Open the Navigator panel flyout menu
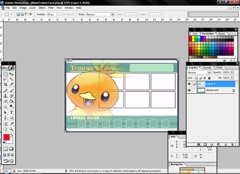Screen dimensions: 240x174 point(214,164)
